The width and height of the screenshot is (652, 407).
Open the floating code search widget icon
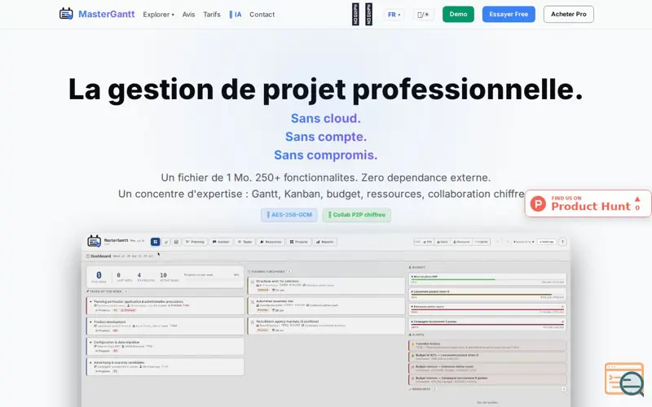(x=624, y=379)
